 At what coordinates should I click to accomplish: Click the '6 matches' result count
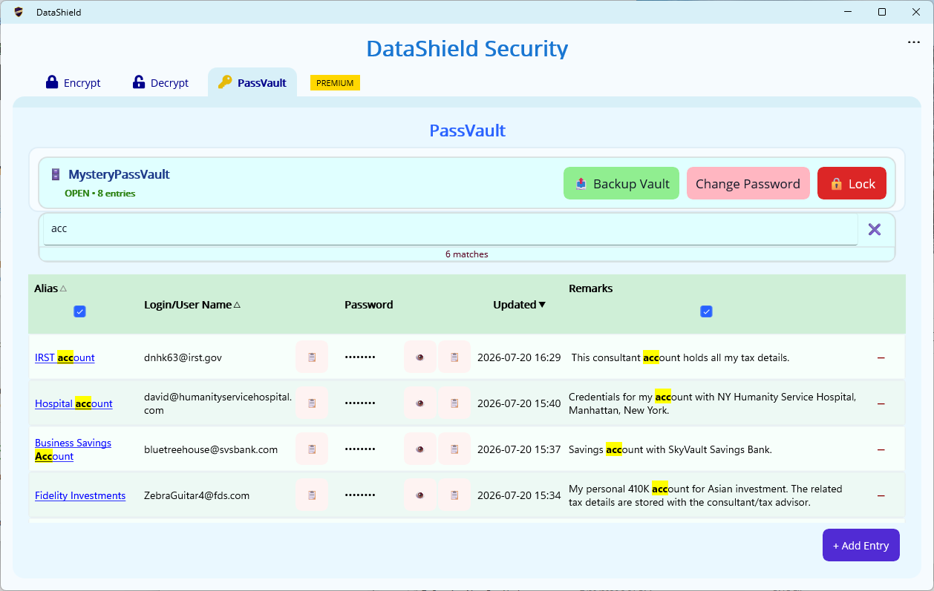coord(467,254)
